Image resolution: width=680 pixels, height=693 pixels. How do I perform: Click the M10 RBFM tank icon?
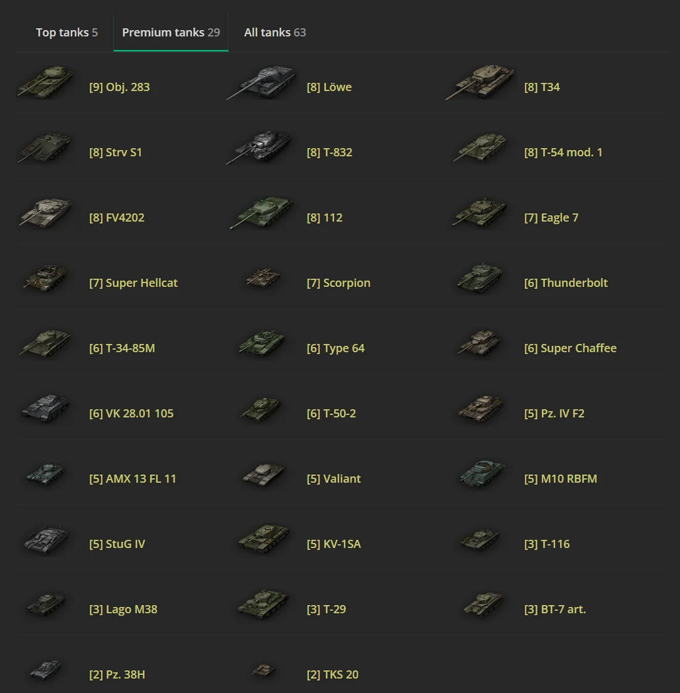482,473
